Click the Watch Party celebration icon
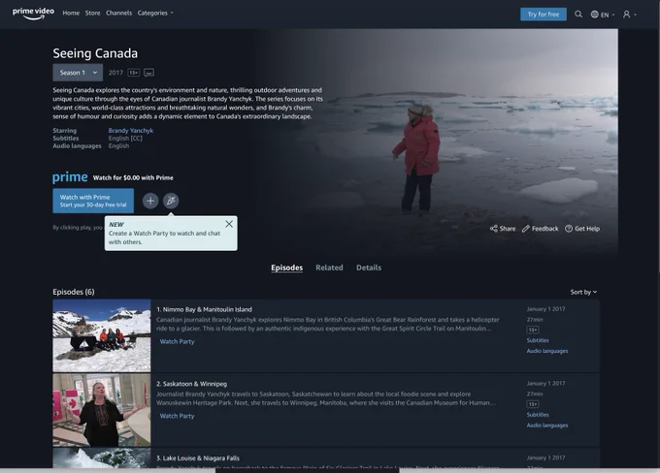This screenshot has height=473, width=660. point(171,201)
